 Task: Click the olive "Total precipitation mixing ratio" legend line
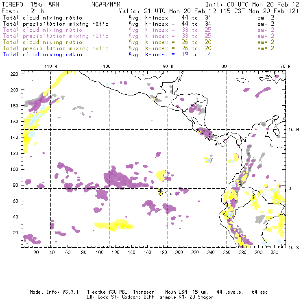56,48
